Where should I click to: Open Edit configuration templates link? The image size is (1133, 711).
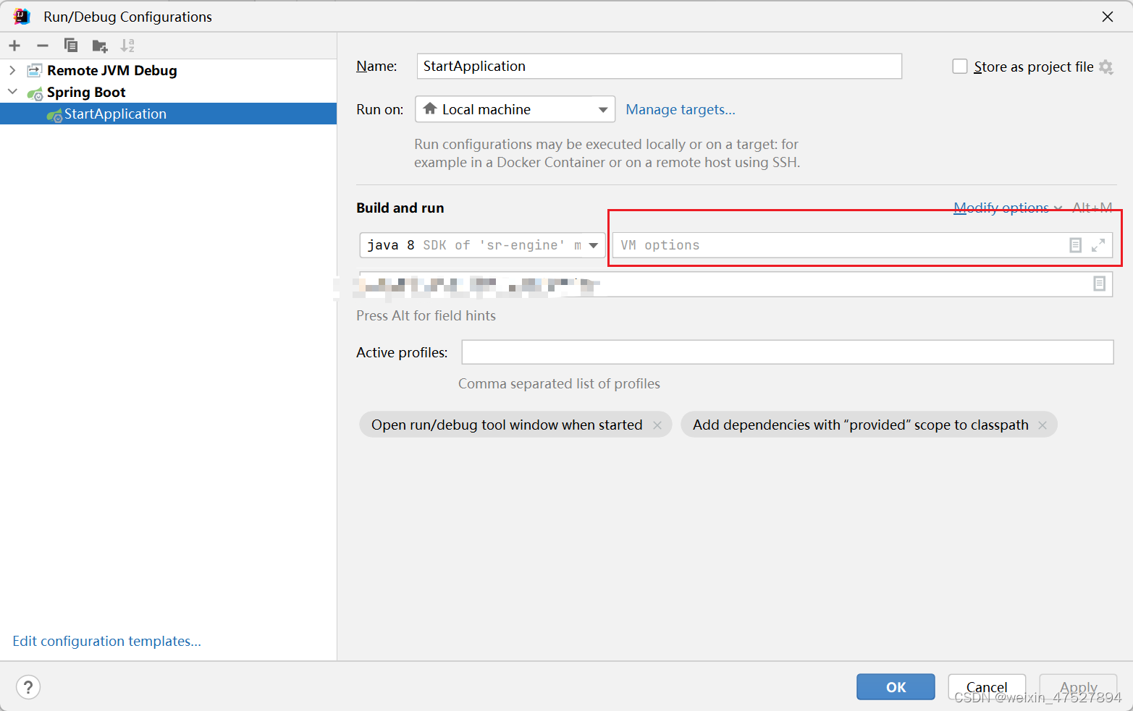tap(106, 641)
